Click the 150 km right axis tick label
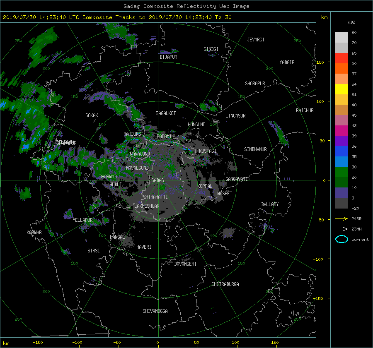The width and height of the screenshot is (373, 348). [x=320, y=62]
